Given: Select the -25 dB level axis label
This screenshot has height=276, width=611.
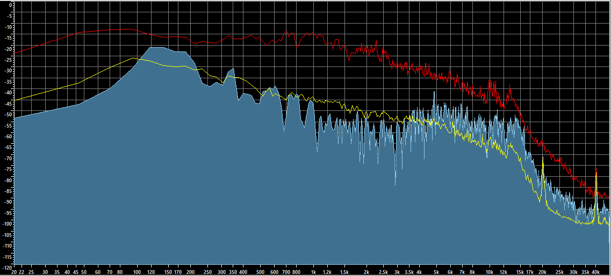Looking at the screenshot, I should (9, 60).
